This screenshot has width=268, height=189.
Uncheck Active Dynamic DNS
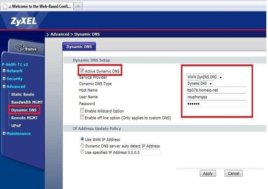82,71
